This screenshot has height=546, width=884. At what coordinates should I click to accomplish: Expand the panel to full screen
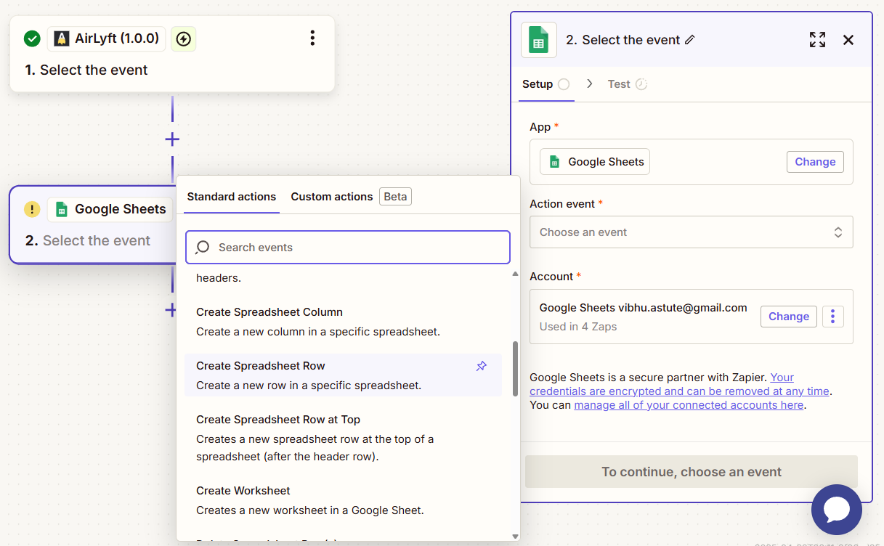pos(817,40)
